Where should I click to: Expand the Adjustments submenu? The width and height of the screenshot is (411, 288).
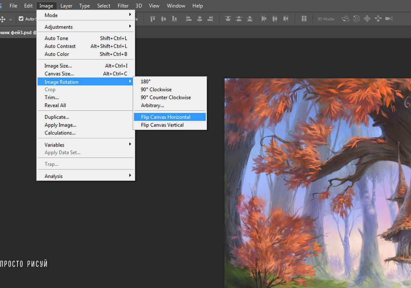86,27
